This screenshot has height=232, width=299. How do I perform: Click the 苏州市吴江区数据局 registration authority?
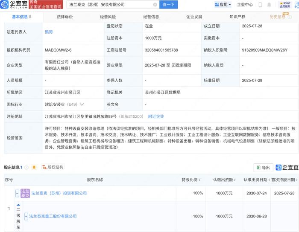point(163,93)
